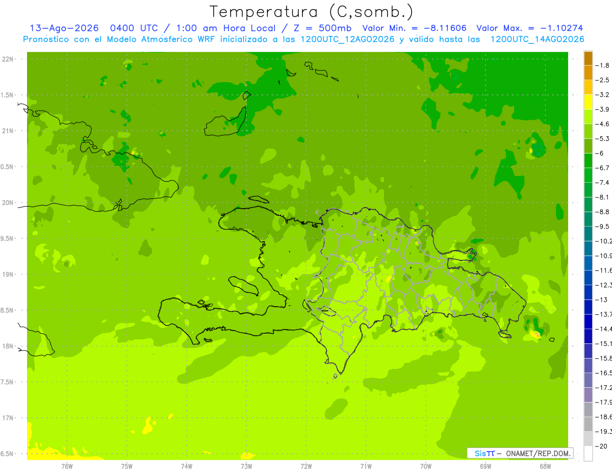Click the "-13" colorbar label
The image size is (612, 473).
click(602, 300)
